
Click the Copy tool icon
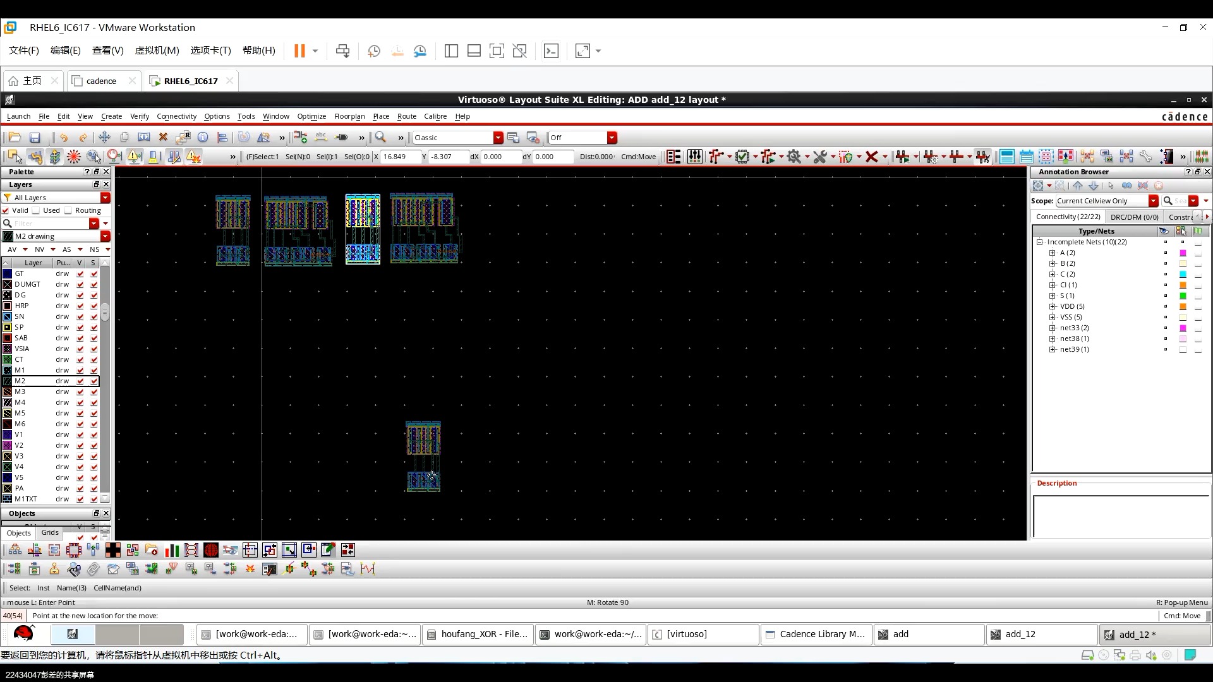124,138
